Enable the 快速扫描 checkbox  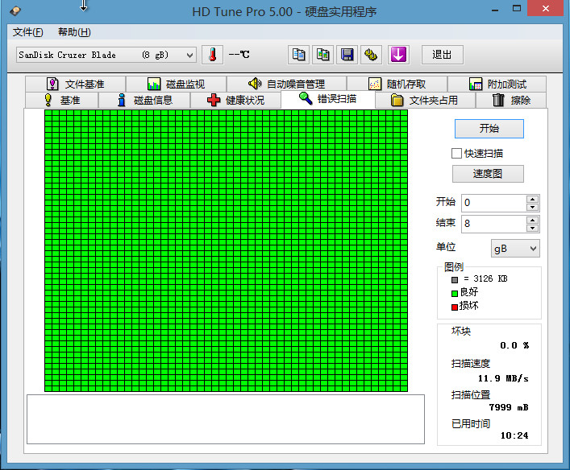[457, 153]
